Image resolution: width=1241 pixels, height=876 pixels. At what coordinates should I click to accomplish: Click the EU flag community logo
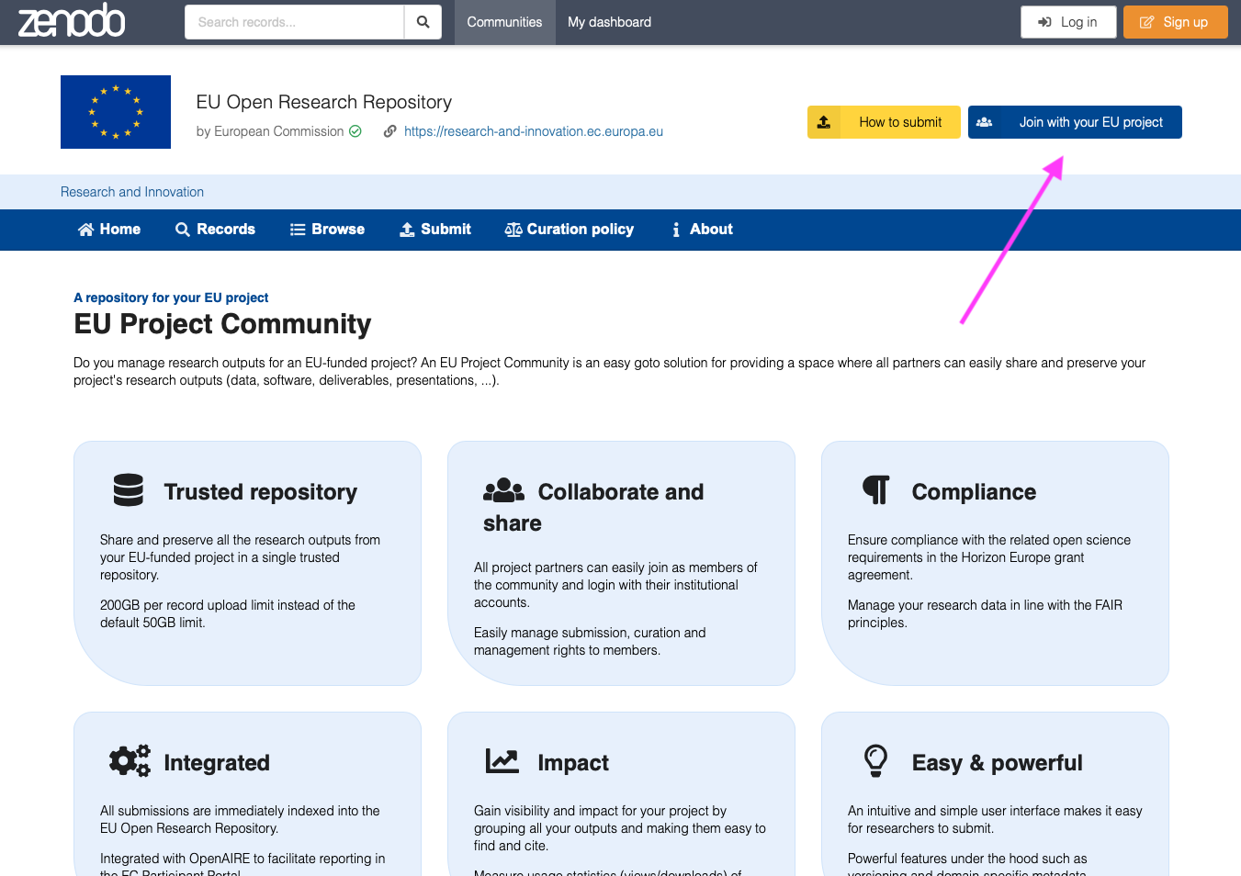[116, 112]
